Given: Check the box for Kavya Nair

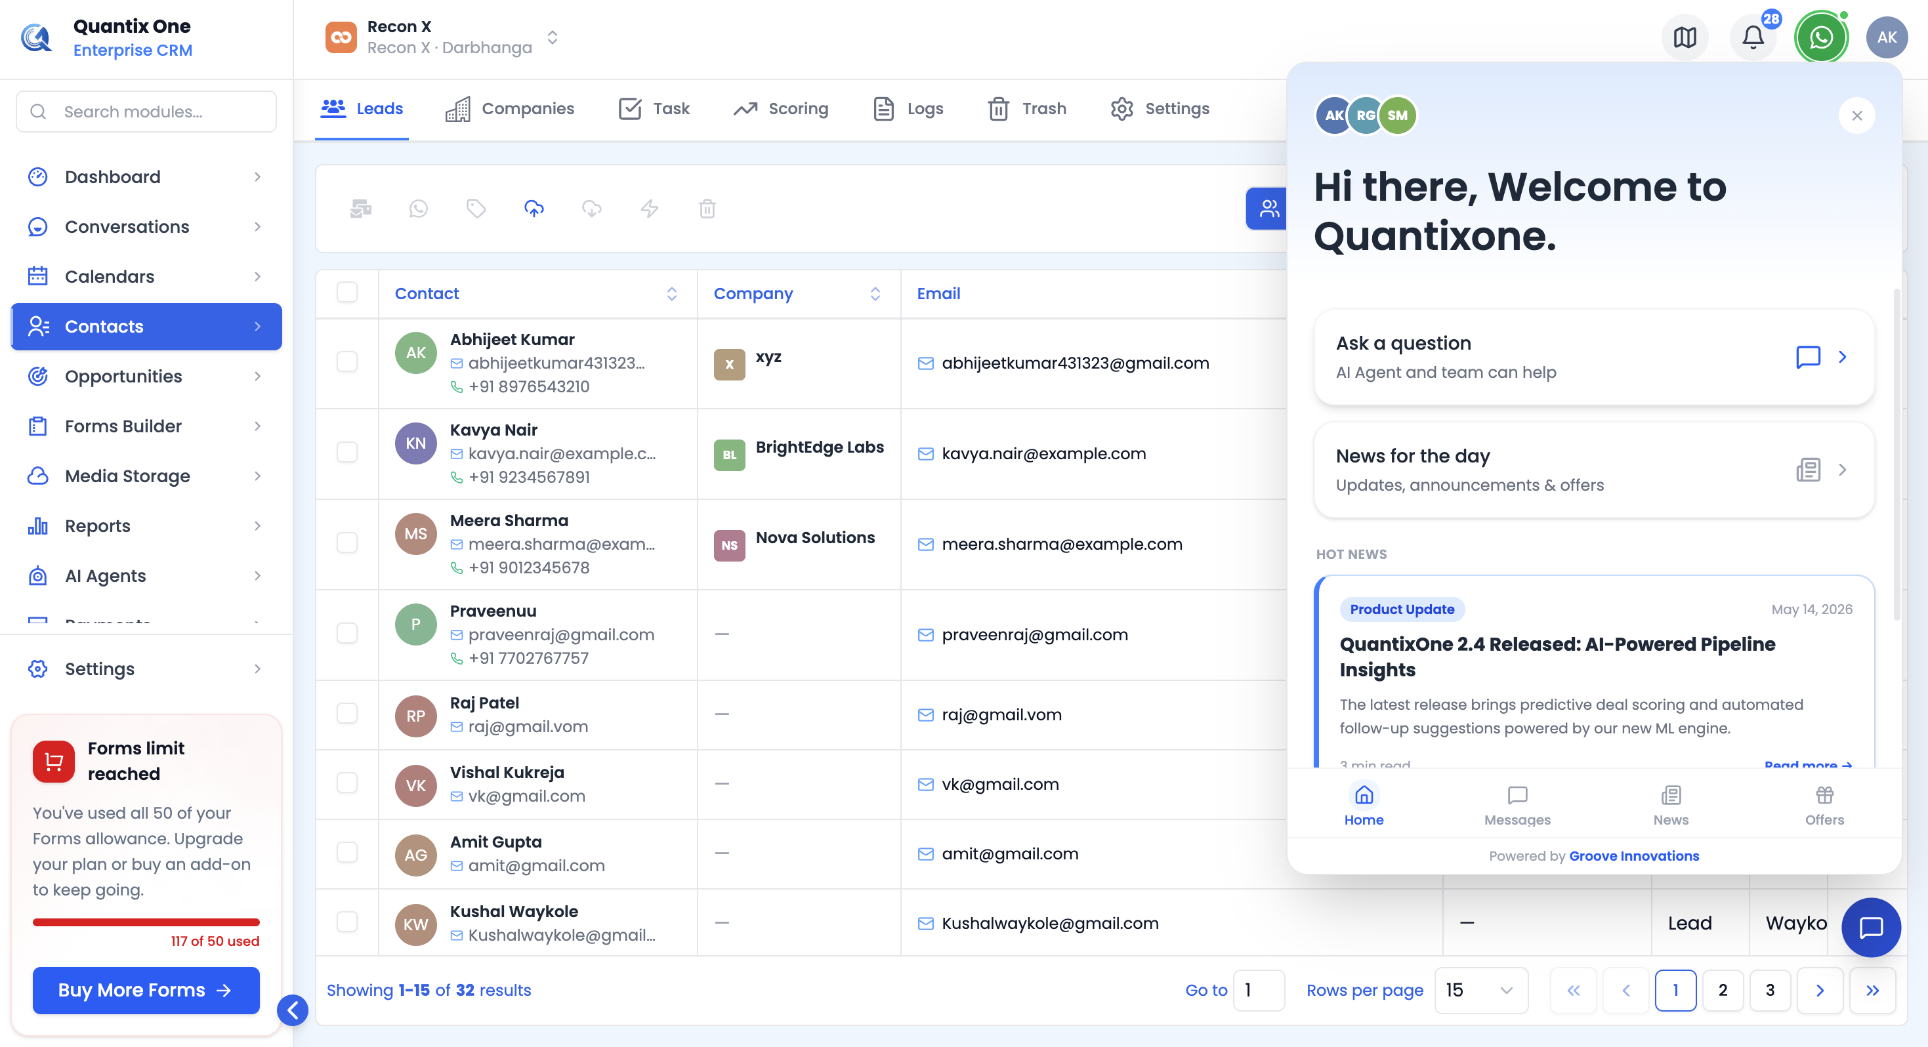Looking at the screenshot, I should [x=347, y=452].
